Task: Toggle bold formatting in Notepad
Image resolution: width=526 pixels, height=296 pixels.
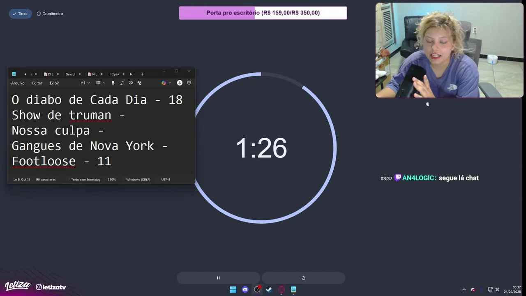Action: pyautogui.click(x=113, y=83)
